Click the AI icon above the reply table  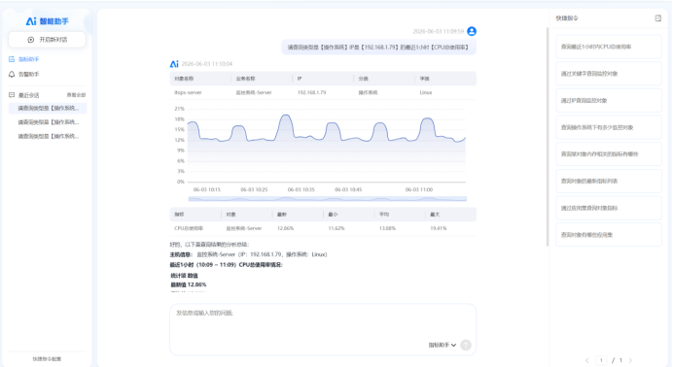pyautogui.click(x=174, y=64)
